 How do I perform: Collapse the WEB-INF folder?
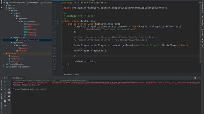[x=14, y=45]
